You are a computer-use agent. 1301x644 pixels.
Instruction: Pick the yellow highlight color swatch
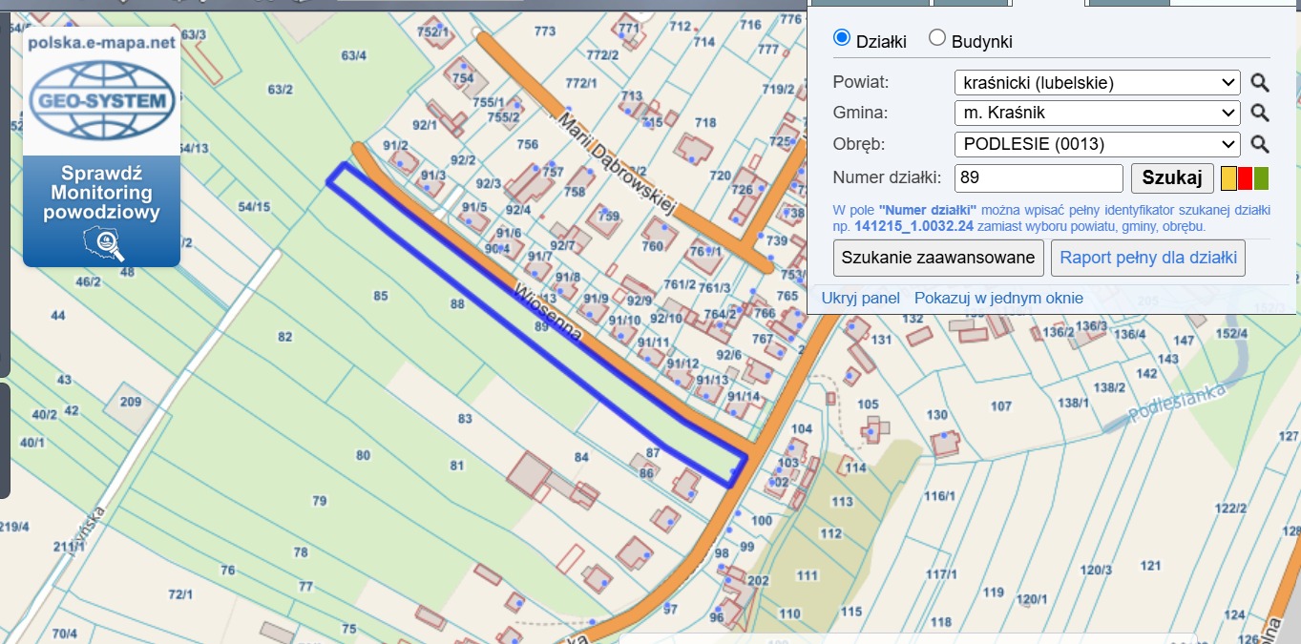[x=1229, y=178]
